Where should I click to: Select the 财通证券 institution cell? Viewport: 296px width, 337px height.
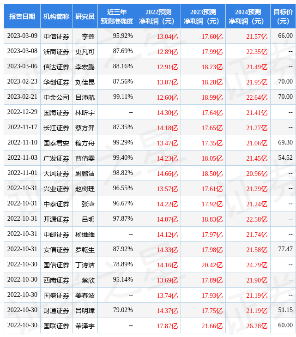56,311
